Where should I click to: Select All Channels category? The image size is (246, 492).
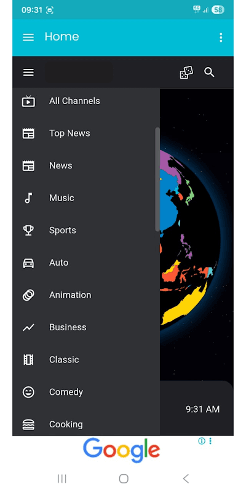tap(86, 101)
